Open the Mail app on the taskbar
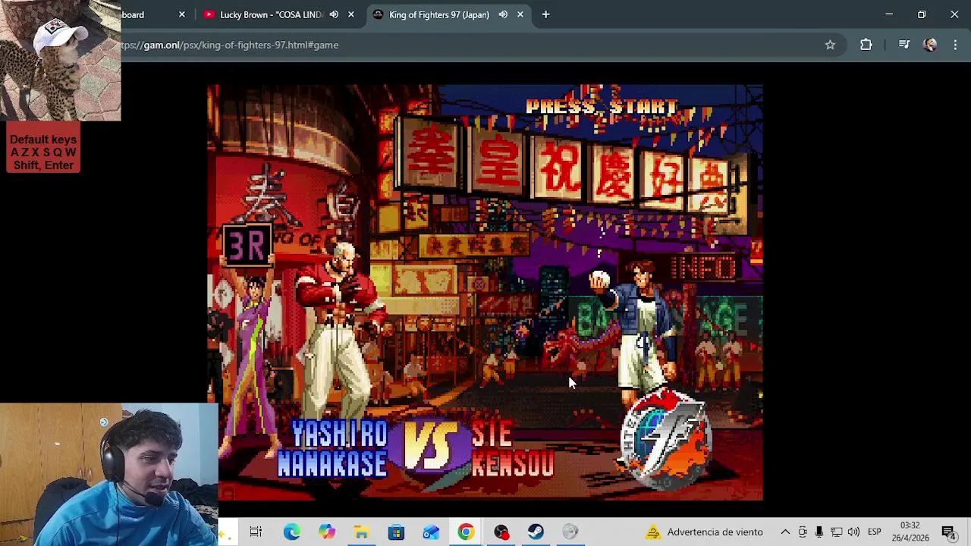 (431, 532)
